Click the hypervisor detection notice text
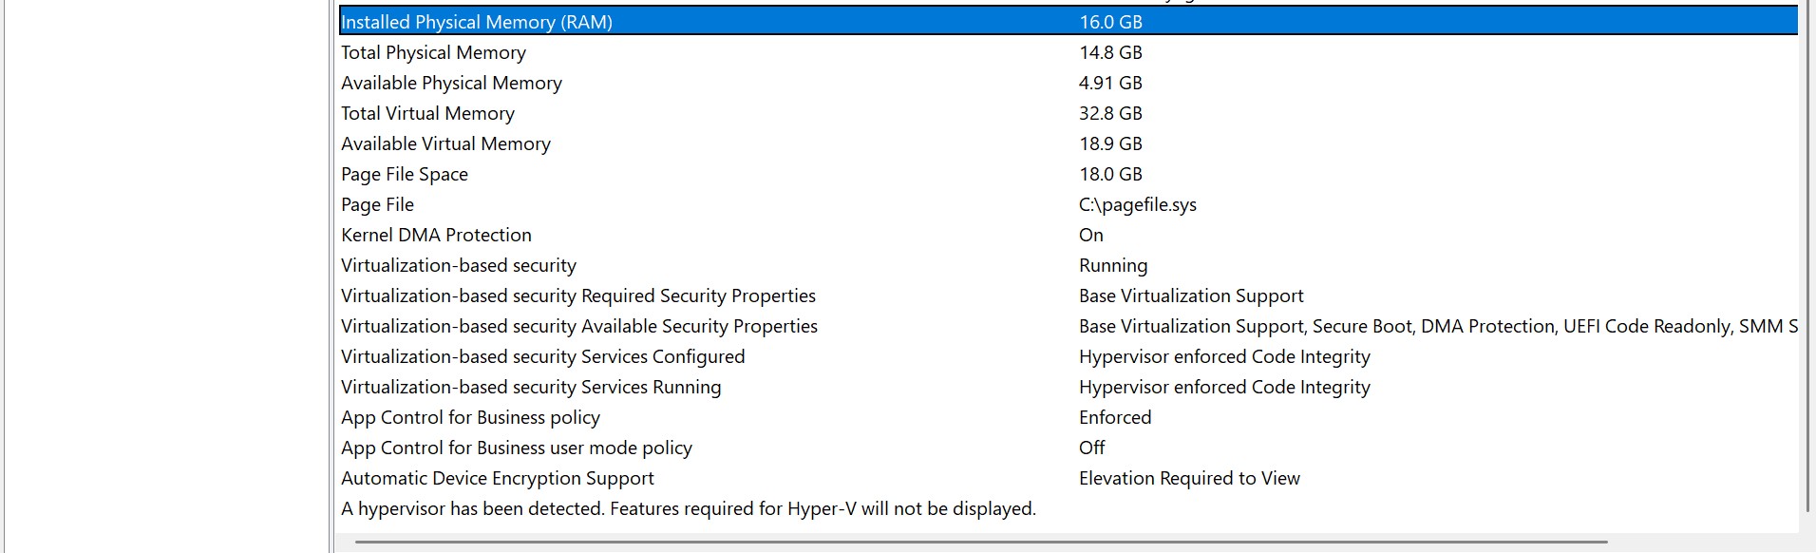The height and width of the screenshot is (553, 1816). click(x=687, y=508)
